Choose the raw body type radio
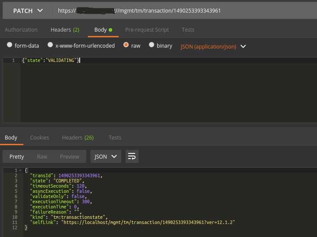Image resolution: width=317 pixels, height=237 pixels. pyautogui.click(x=126, y=45)
